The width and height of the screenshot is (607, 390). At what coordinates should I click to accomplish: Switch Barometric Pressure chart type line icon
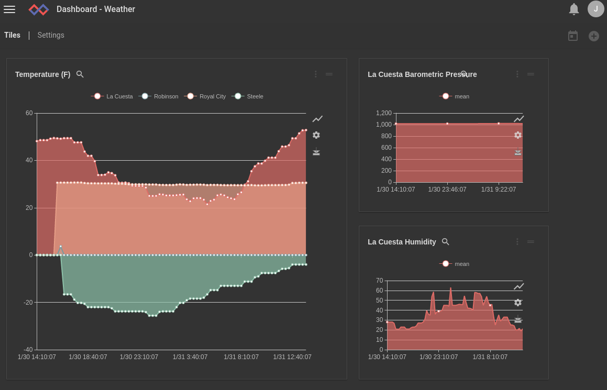(x=518, y=119)
